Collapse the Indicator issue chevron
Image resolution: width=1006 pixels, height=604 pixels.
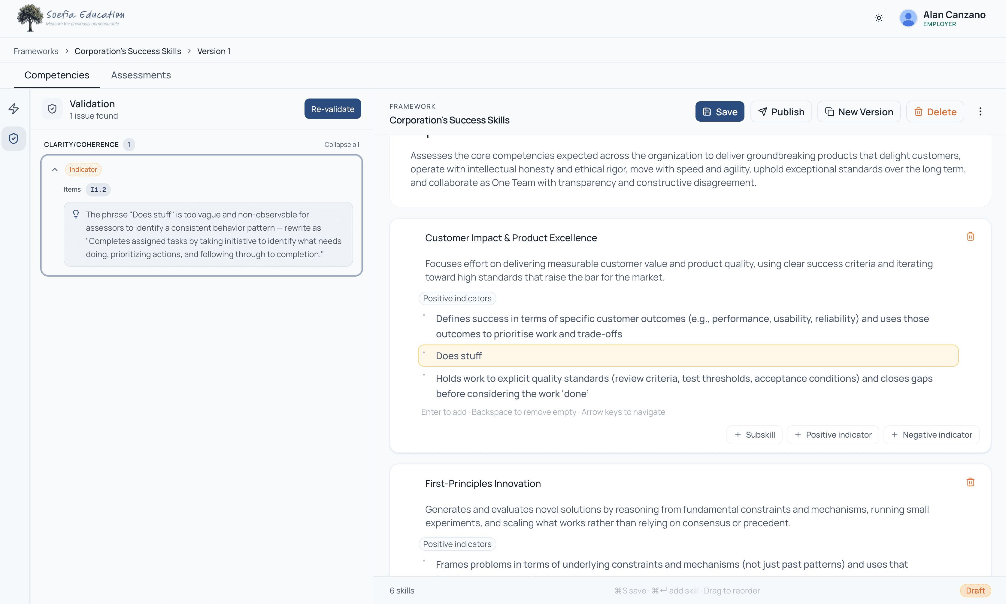pos(55,170)
